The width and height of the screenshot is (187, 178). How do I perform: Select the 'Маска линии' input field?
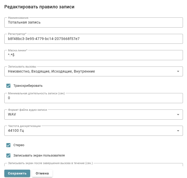click(93, 55)
